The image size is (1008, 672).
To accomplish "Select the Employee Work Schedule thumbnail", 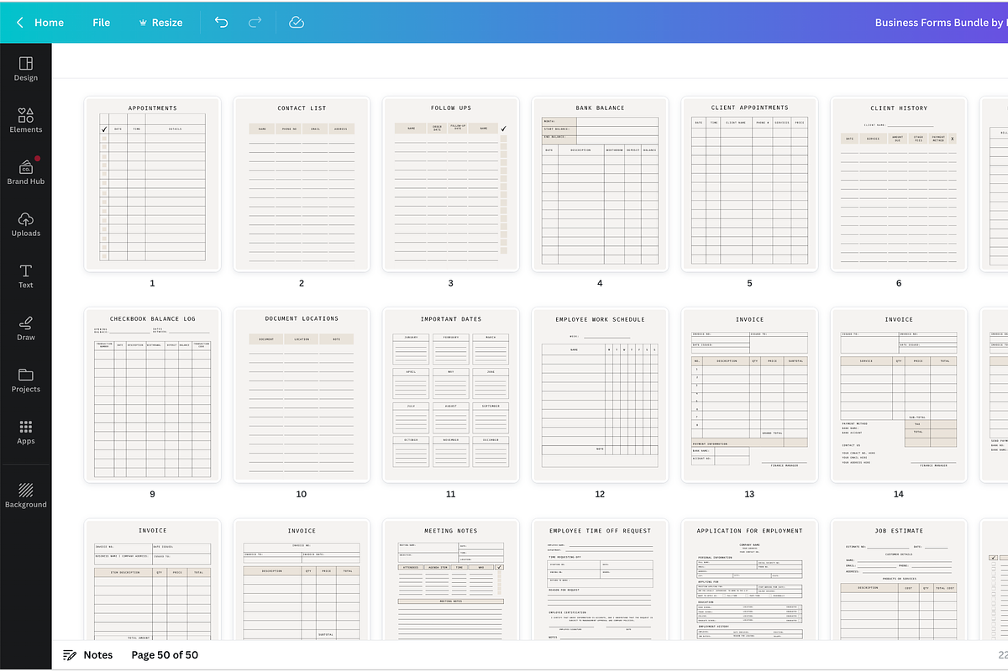I will [599, 395].
